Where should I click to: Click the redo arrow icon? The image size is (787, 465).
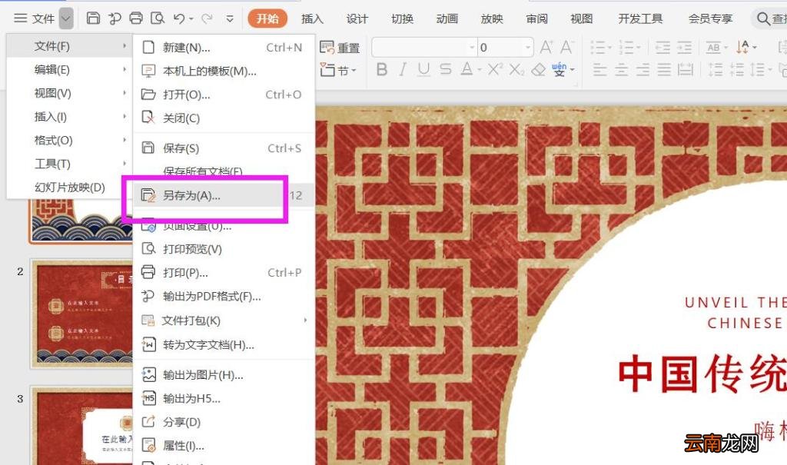point(207,18)
